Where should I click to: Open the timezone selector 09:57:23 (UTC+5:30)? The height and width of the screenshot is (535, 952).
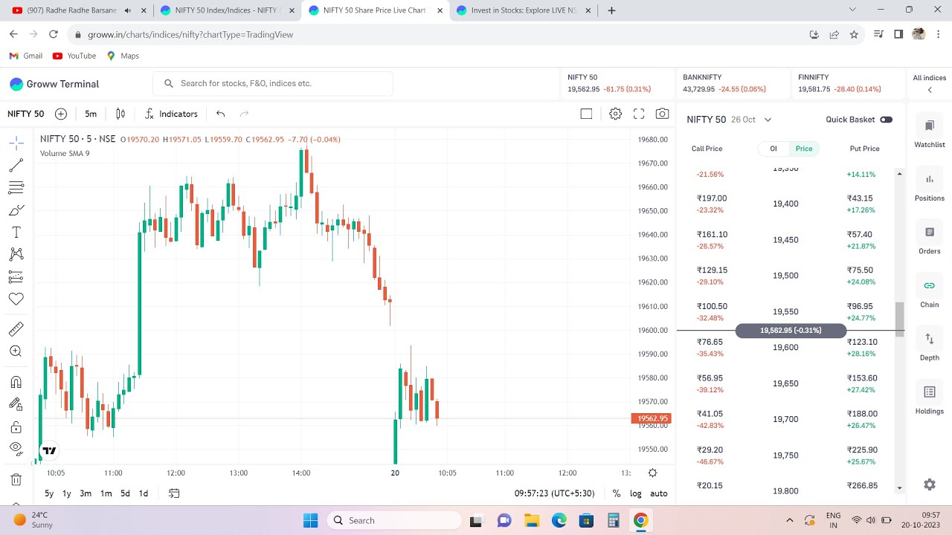(x=554, y=493)
